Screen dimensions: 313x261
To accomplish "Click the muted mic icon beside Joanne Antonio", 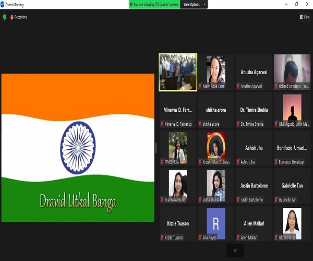I will (162, 200).
